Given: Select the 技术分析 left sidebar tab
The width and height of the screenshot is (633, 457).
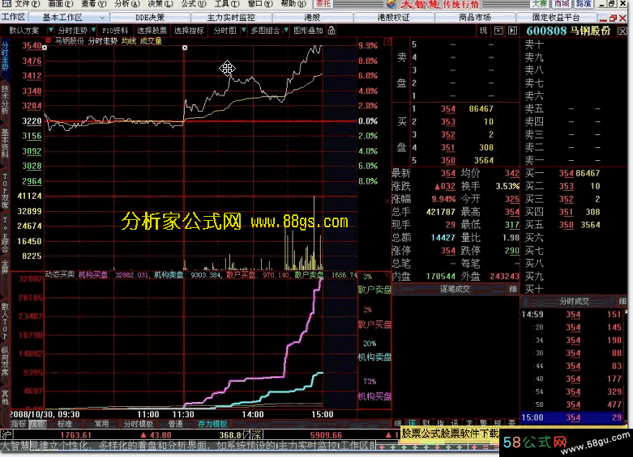Looking at the screenshot, I should 5,99.
